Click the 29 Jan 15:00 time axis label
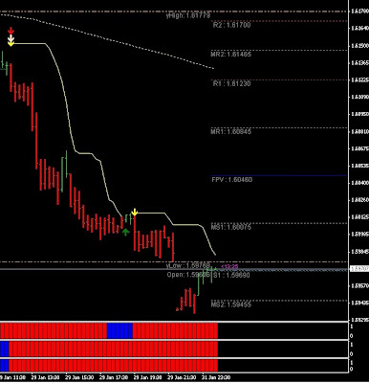 pyautogui.click(x=79, y=377)
